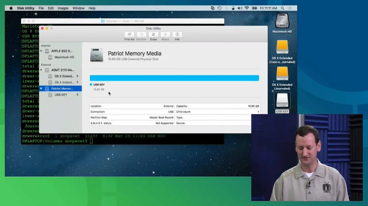The image size is (368, 206).
Task: Click the Terminal prompt "DPLAPTOP:Volumes donpezet$"
Action: point(55,141)
